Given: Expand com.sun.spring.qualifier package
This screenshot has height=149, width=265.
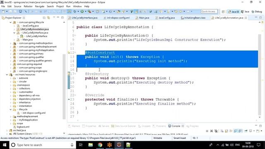Looking at the screenshot, I should click(11, 57).
